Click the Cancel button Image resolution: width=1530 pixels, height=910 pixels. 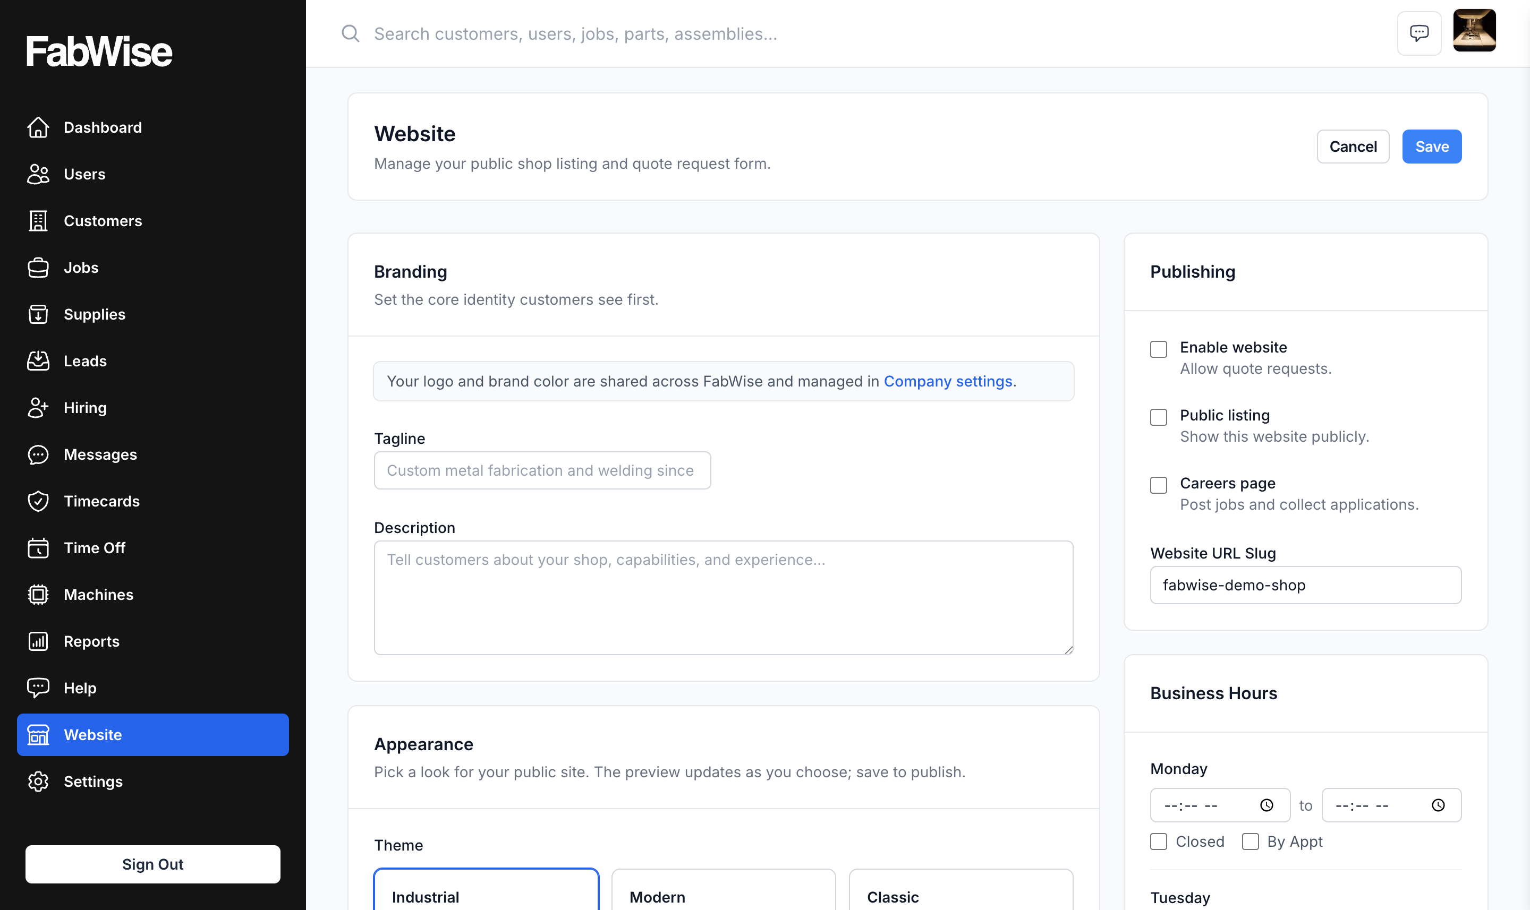click(x=1353, y=147)
